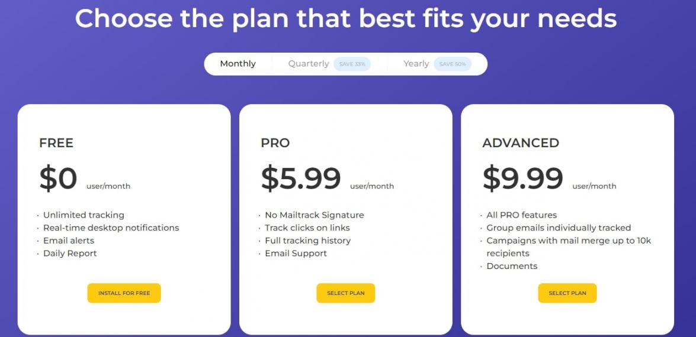Screen dimensions: 696x337
Task: Select the Quarterly billing tab
Action: [x=309, y=64]
